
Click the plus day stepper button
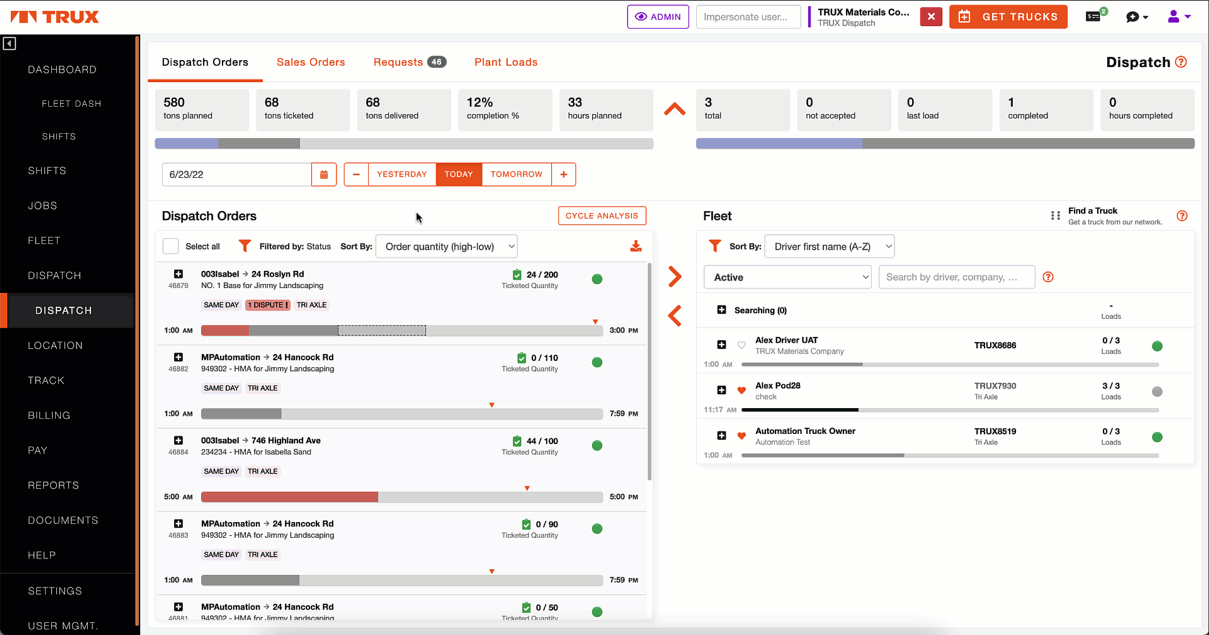(564, 174)
